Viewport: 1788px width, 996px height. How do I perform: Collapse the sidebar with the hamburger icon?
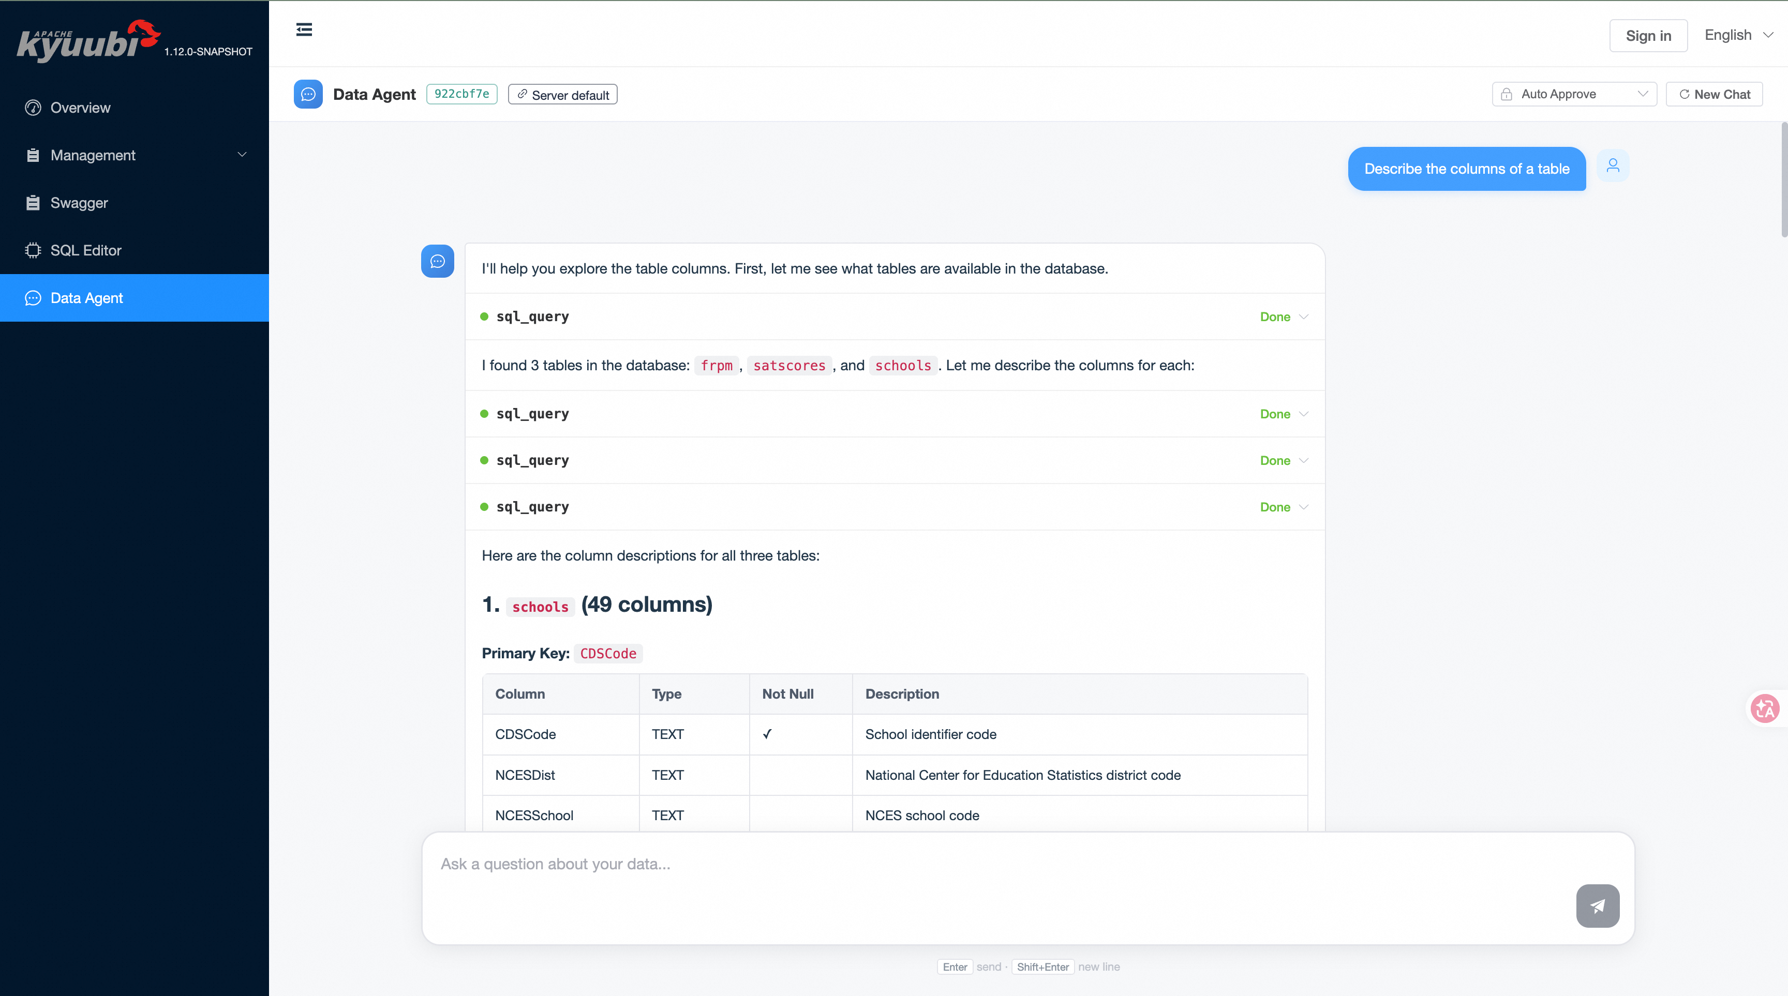pos(304,29)
